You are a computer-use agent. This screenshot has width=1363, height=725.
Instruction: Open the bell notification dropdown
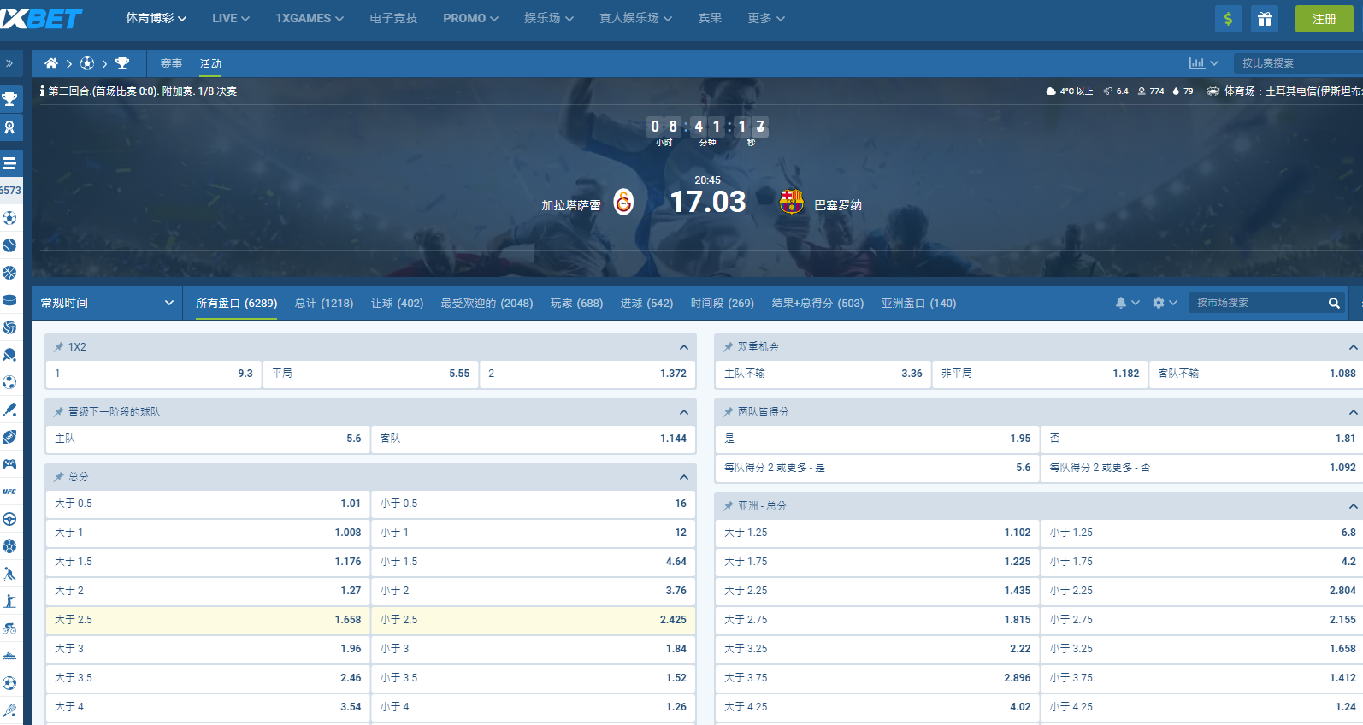coord(1126,303)
